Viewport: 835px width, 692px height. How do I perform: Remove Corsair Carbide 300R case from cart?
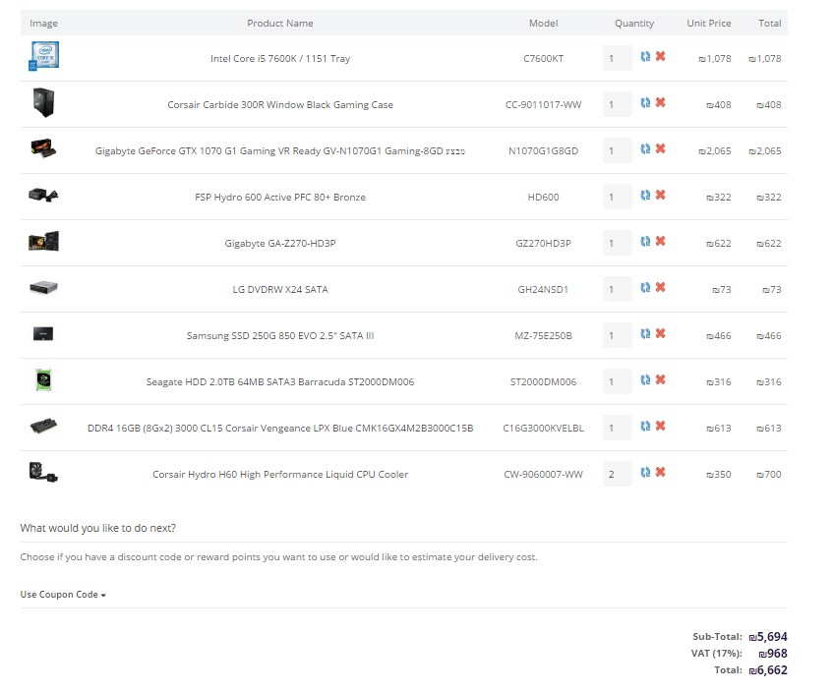(x=660, y=102)
